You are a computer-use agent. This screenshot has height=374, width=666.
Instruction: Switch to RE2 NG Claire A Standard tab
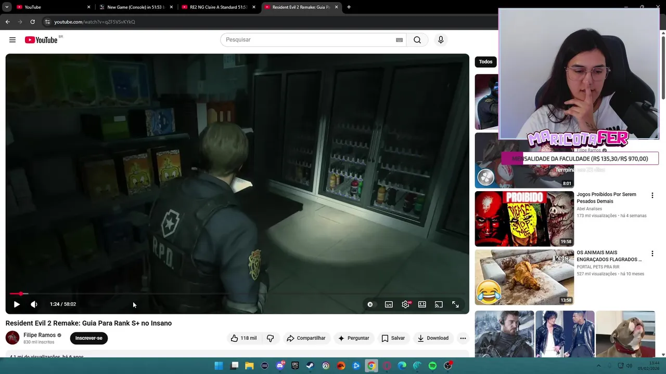point(218,7)
